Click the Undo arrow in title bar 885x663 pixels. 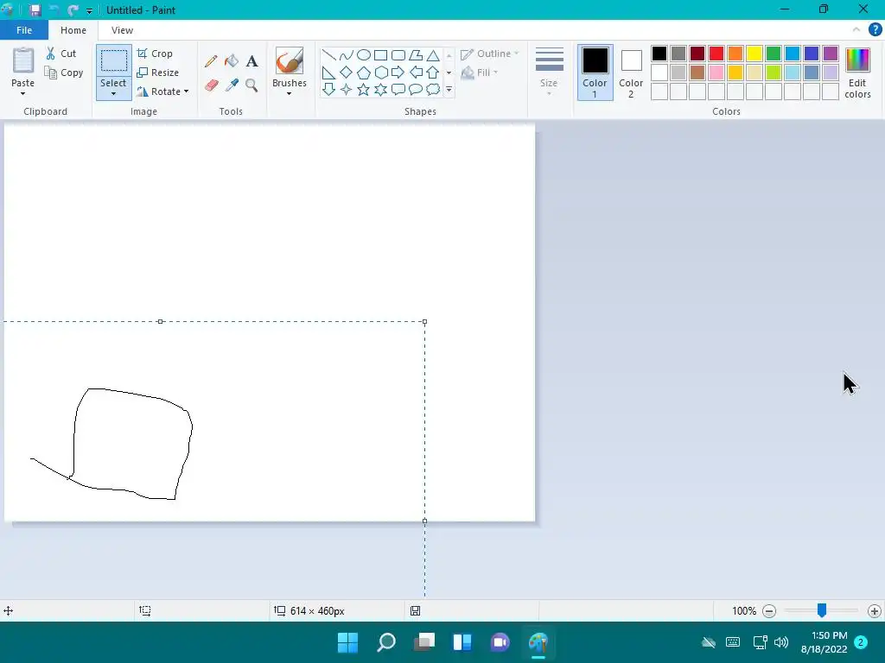pyautogui.click(x=54, y=10)
